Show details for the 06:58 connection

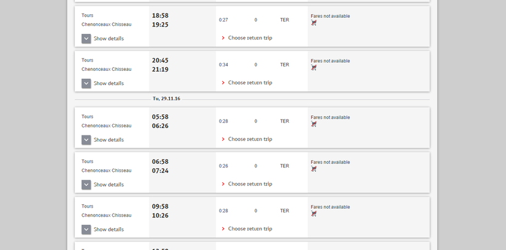coord(86,185)
